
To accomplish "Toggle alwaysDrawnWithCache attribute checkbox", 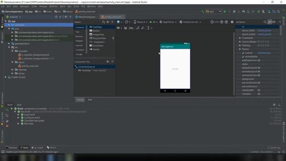I will (x=259, y=68).
